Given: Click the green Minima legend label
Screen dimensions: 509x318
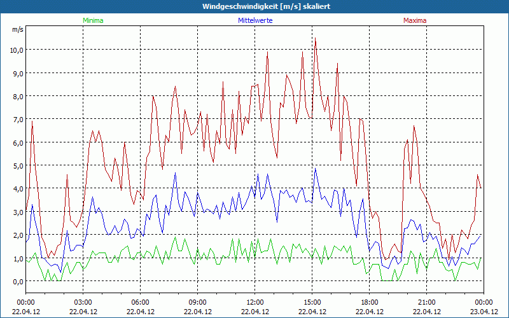Looking at the screenshot, I should tap(93, 20).
